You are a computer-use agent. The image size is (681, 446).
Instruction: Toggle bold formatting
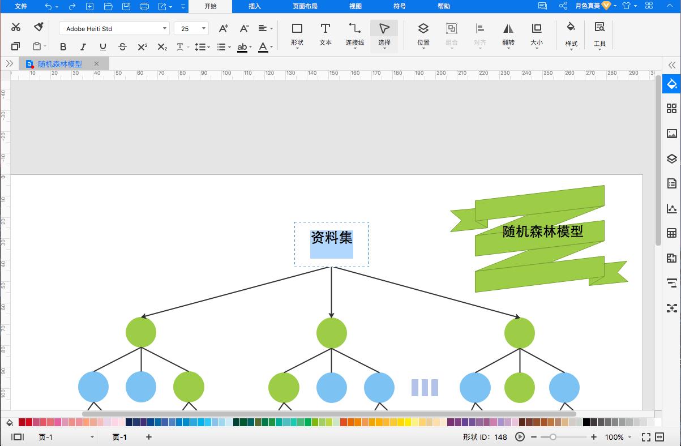point(63,47)
